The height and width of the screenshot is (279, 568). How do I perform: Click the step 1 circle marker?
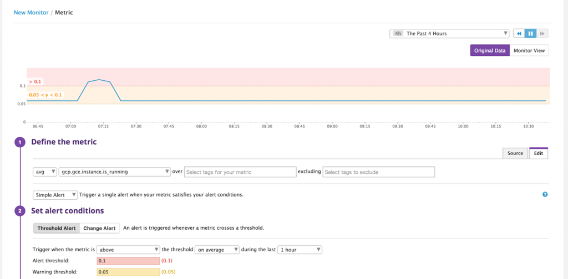[20, 142]
